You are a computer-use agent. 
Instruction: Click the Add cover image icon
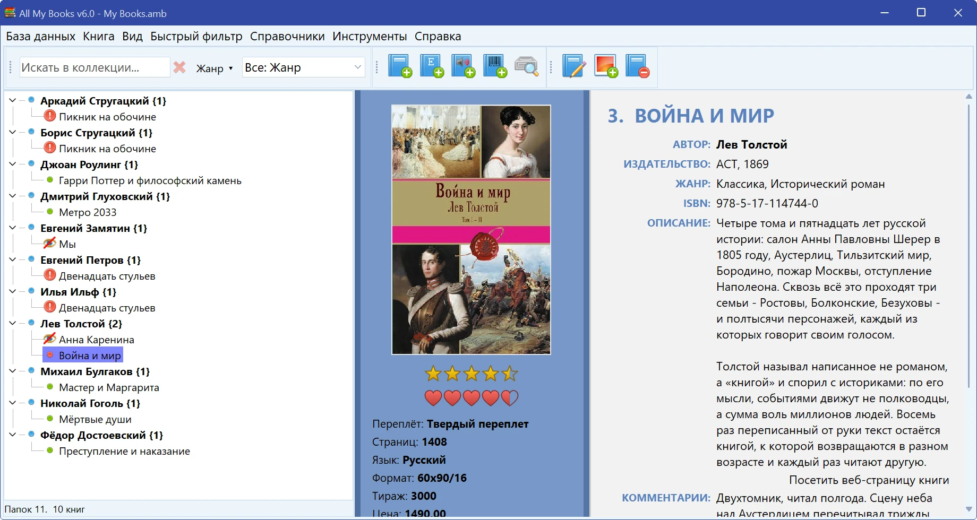click(x=606, y=67)
